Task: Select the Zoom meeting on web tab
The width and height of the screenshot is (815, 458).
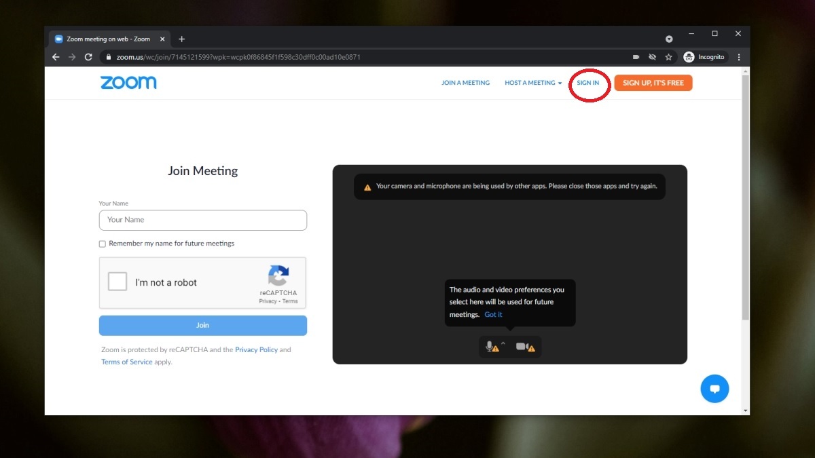Action: (109, 39)
